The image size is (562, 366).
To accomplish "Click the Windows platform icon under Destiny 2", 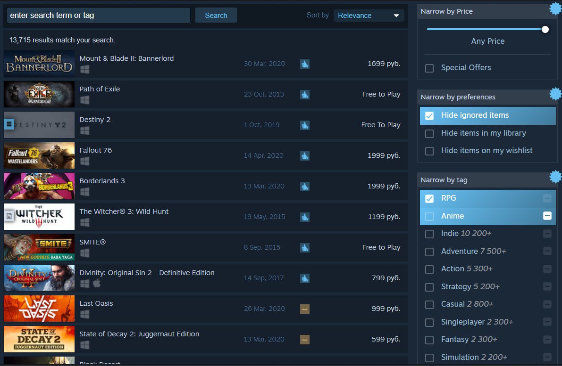I will tap(84, 130).
